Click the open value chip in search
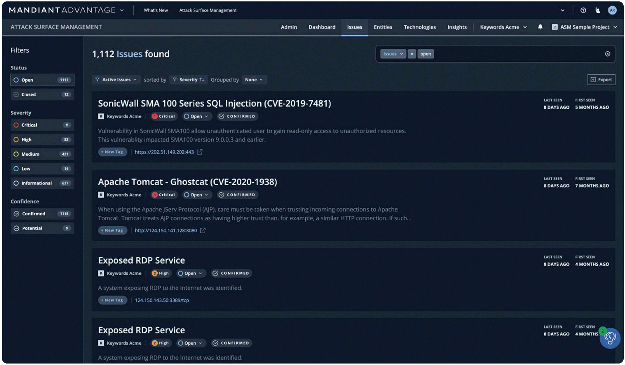The height and width of the screenshot is (365, 625). point(426,54)
